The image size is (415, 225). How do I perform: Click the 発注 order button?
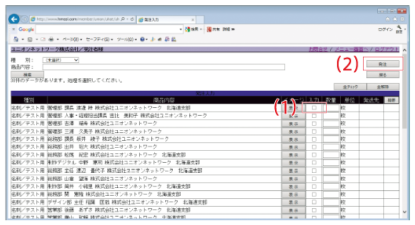click(383, 64)
